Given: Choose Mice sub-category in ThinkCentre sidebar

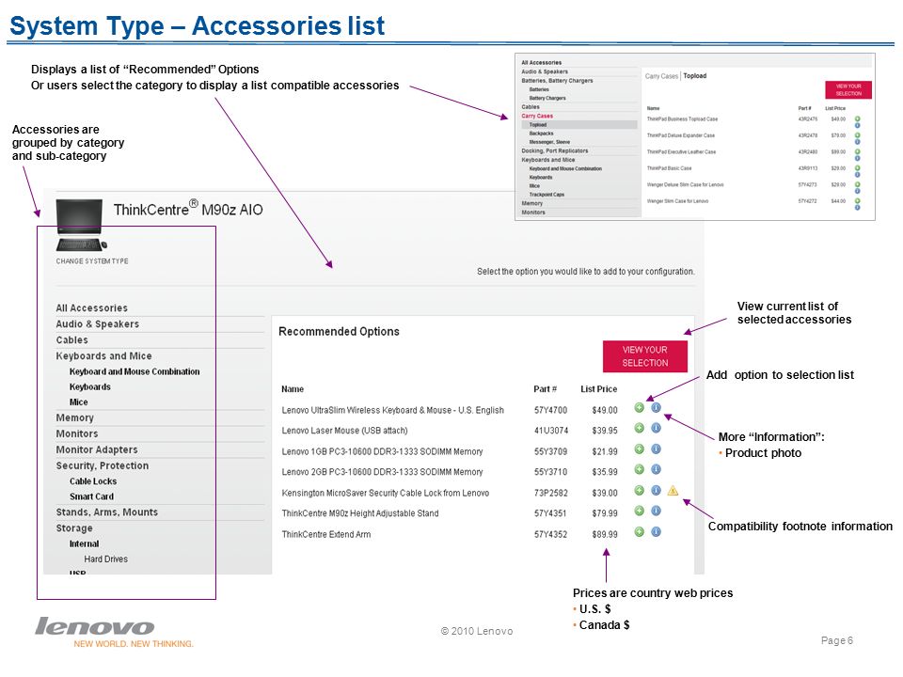Looking at the screenshot, I should (79, 401).
